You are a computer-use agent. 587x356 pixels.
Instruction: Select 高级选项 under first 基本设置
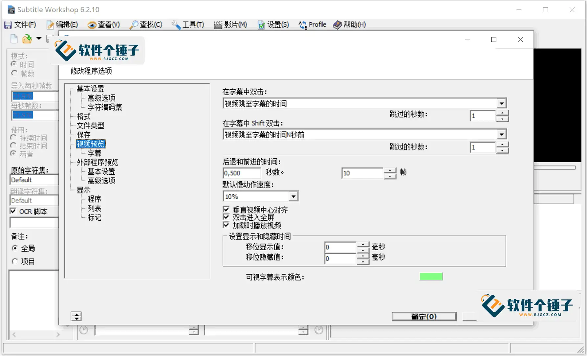point(101,98)
